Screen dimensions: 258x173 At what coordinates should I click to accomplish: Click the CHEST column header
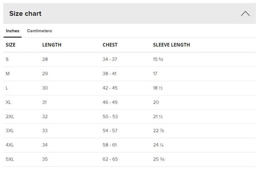110,45
